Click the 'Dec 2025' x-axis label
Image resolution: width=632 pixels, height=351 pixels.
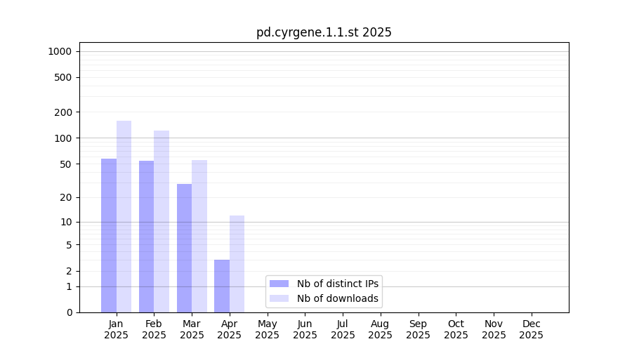point(531,329)
